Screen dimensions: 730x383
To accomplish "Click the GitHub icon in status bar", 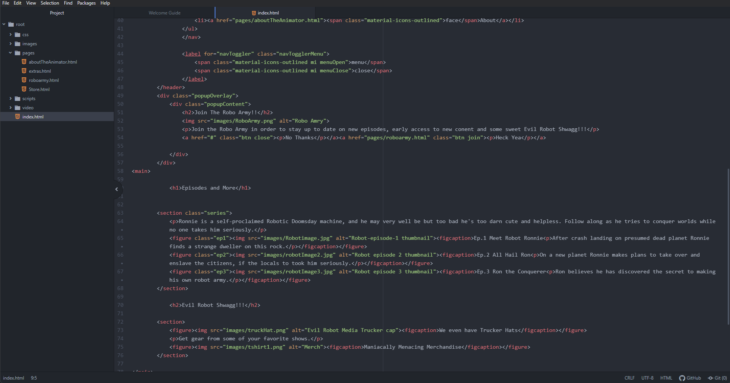I will coord(682,378).
